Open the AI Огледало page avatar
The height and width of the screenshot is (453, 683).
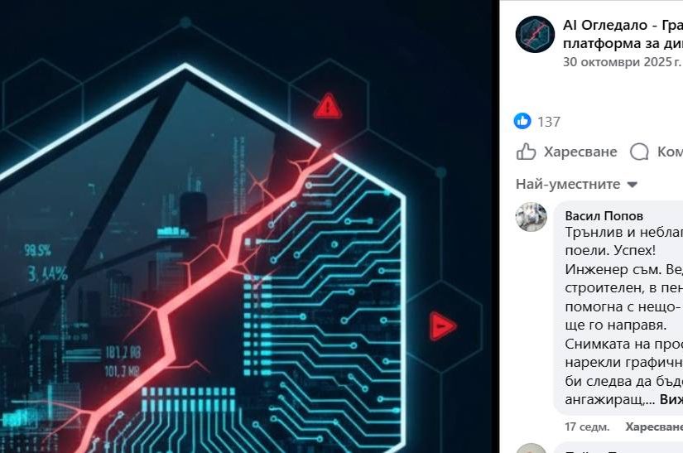click(535, 35)
